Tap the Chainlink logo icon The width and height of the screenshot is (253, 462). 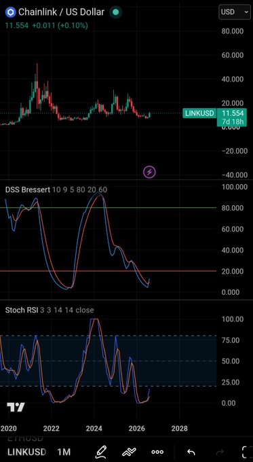(11, 12)
